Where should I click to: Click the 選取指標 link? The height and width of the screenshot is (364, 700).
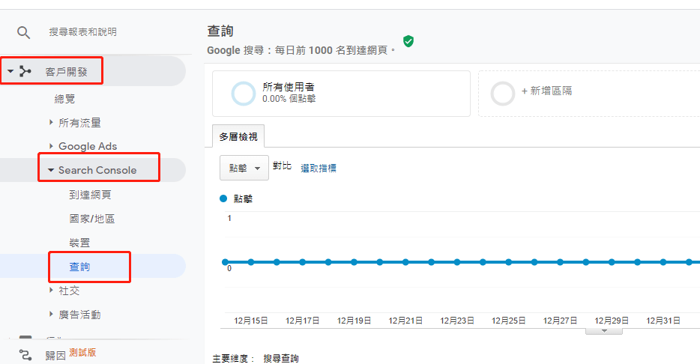tap(319, 169)
